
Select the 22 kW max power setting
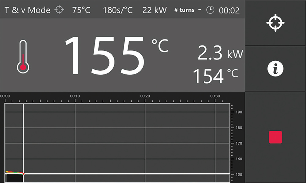[x=155, y=10]
